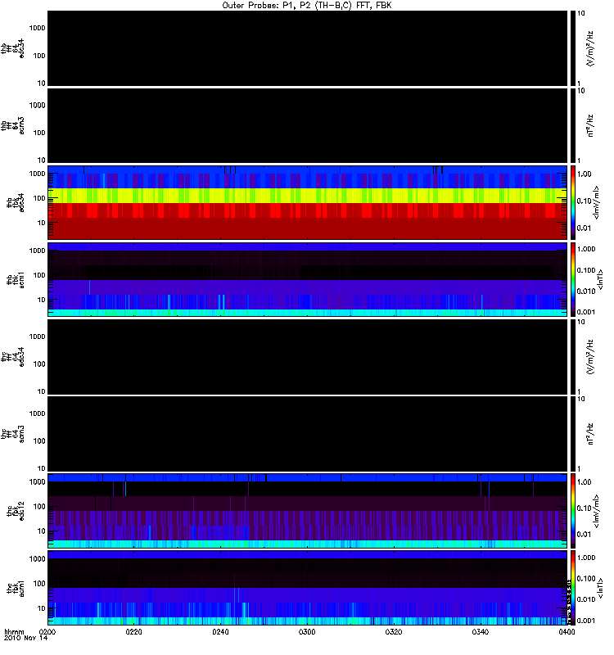Viewport: 614px width, 655px height.
Task: Click the 'thb fff 64 edc34' y-axis title
Action: click(12, 48)
